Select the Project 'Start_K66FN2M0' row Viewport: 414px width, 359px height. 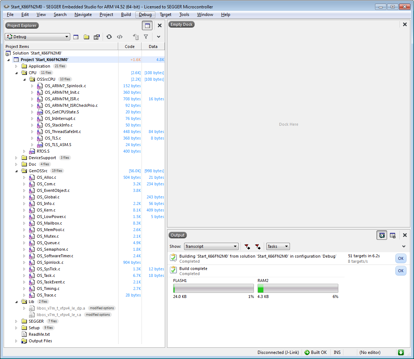tap(84, 60)
